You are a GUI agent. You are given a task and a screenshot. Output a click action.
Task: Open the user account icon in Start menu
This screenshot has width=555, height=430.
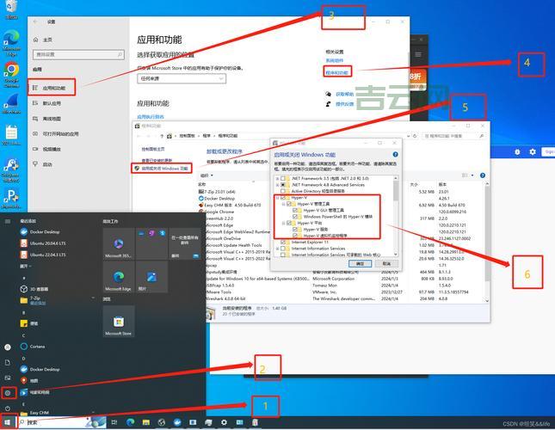[8, 347]
